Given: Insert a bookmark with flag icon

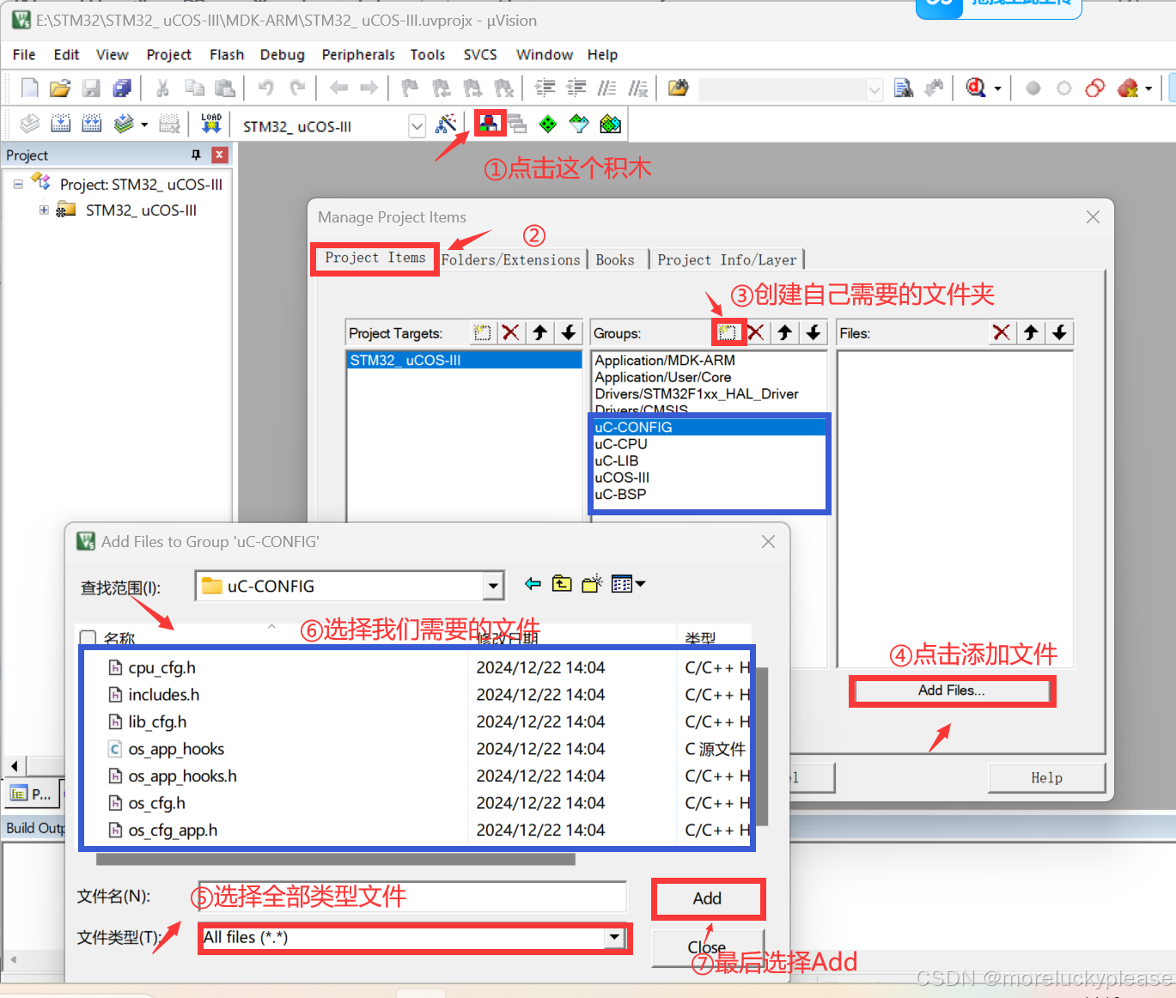Looking at the screenshot, I should 410,88.
